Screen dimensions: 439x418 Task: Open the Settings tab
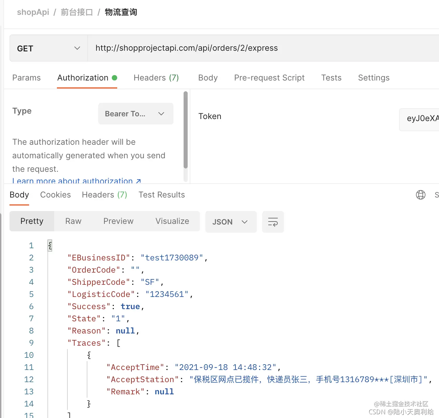coord(374,78)
